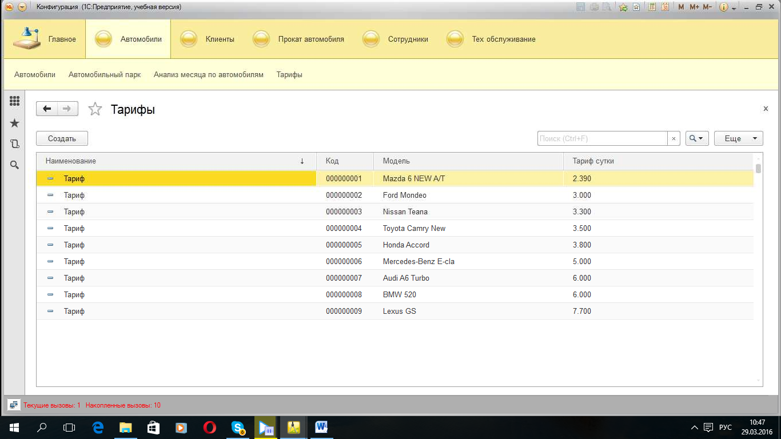Switch to the Тех обслуживание section
The width and height of the screenshot is (781, 439).
pyautogui.click(x=491, y=39)
